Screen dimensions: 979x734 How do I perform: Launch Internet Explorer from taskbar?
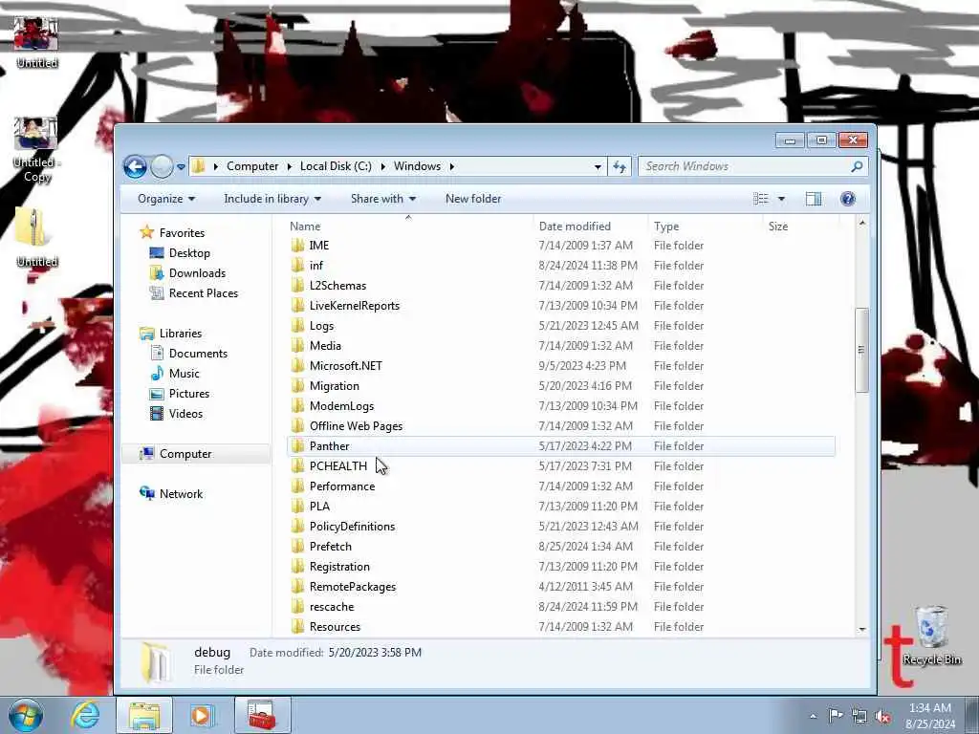[84, 715]
